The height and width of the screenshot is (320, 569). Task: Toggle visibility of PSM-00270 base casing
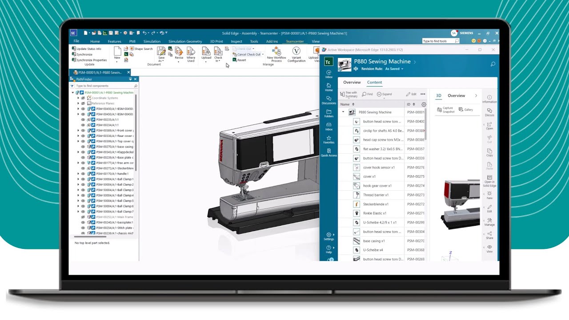coord(83,147)
